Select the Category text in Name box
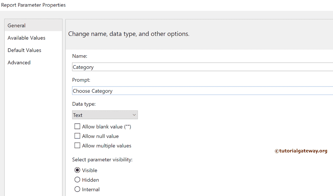Screen dimensions: 333x196 tap(84, 67)
